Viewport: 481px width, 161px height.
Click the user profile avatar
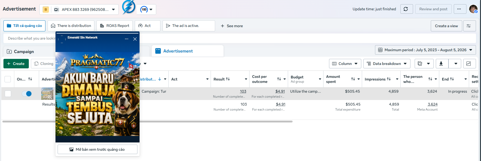click(x=473, y=9)
